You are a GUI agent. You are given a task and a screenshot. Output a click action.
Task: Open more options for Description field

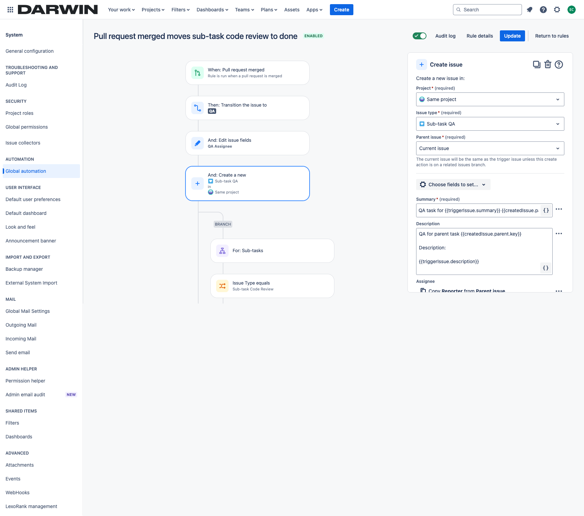pyautogui.click(x=559, y=234)
